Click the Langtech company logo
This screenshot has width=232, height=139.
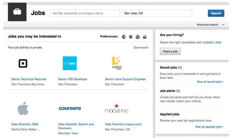click(116, 63)
